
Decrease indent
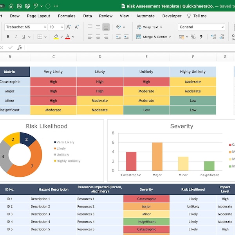pos(118,37)
